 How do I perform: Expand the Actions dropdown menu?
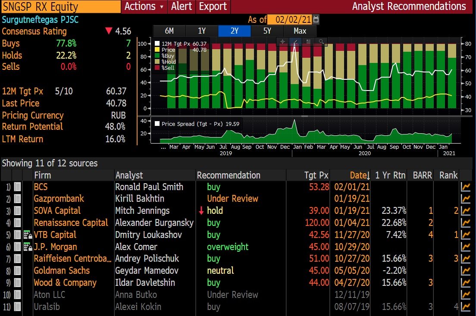pyautogui.click(x=144, y=6)
